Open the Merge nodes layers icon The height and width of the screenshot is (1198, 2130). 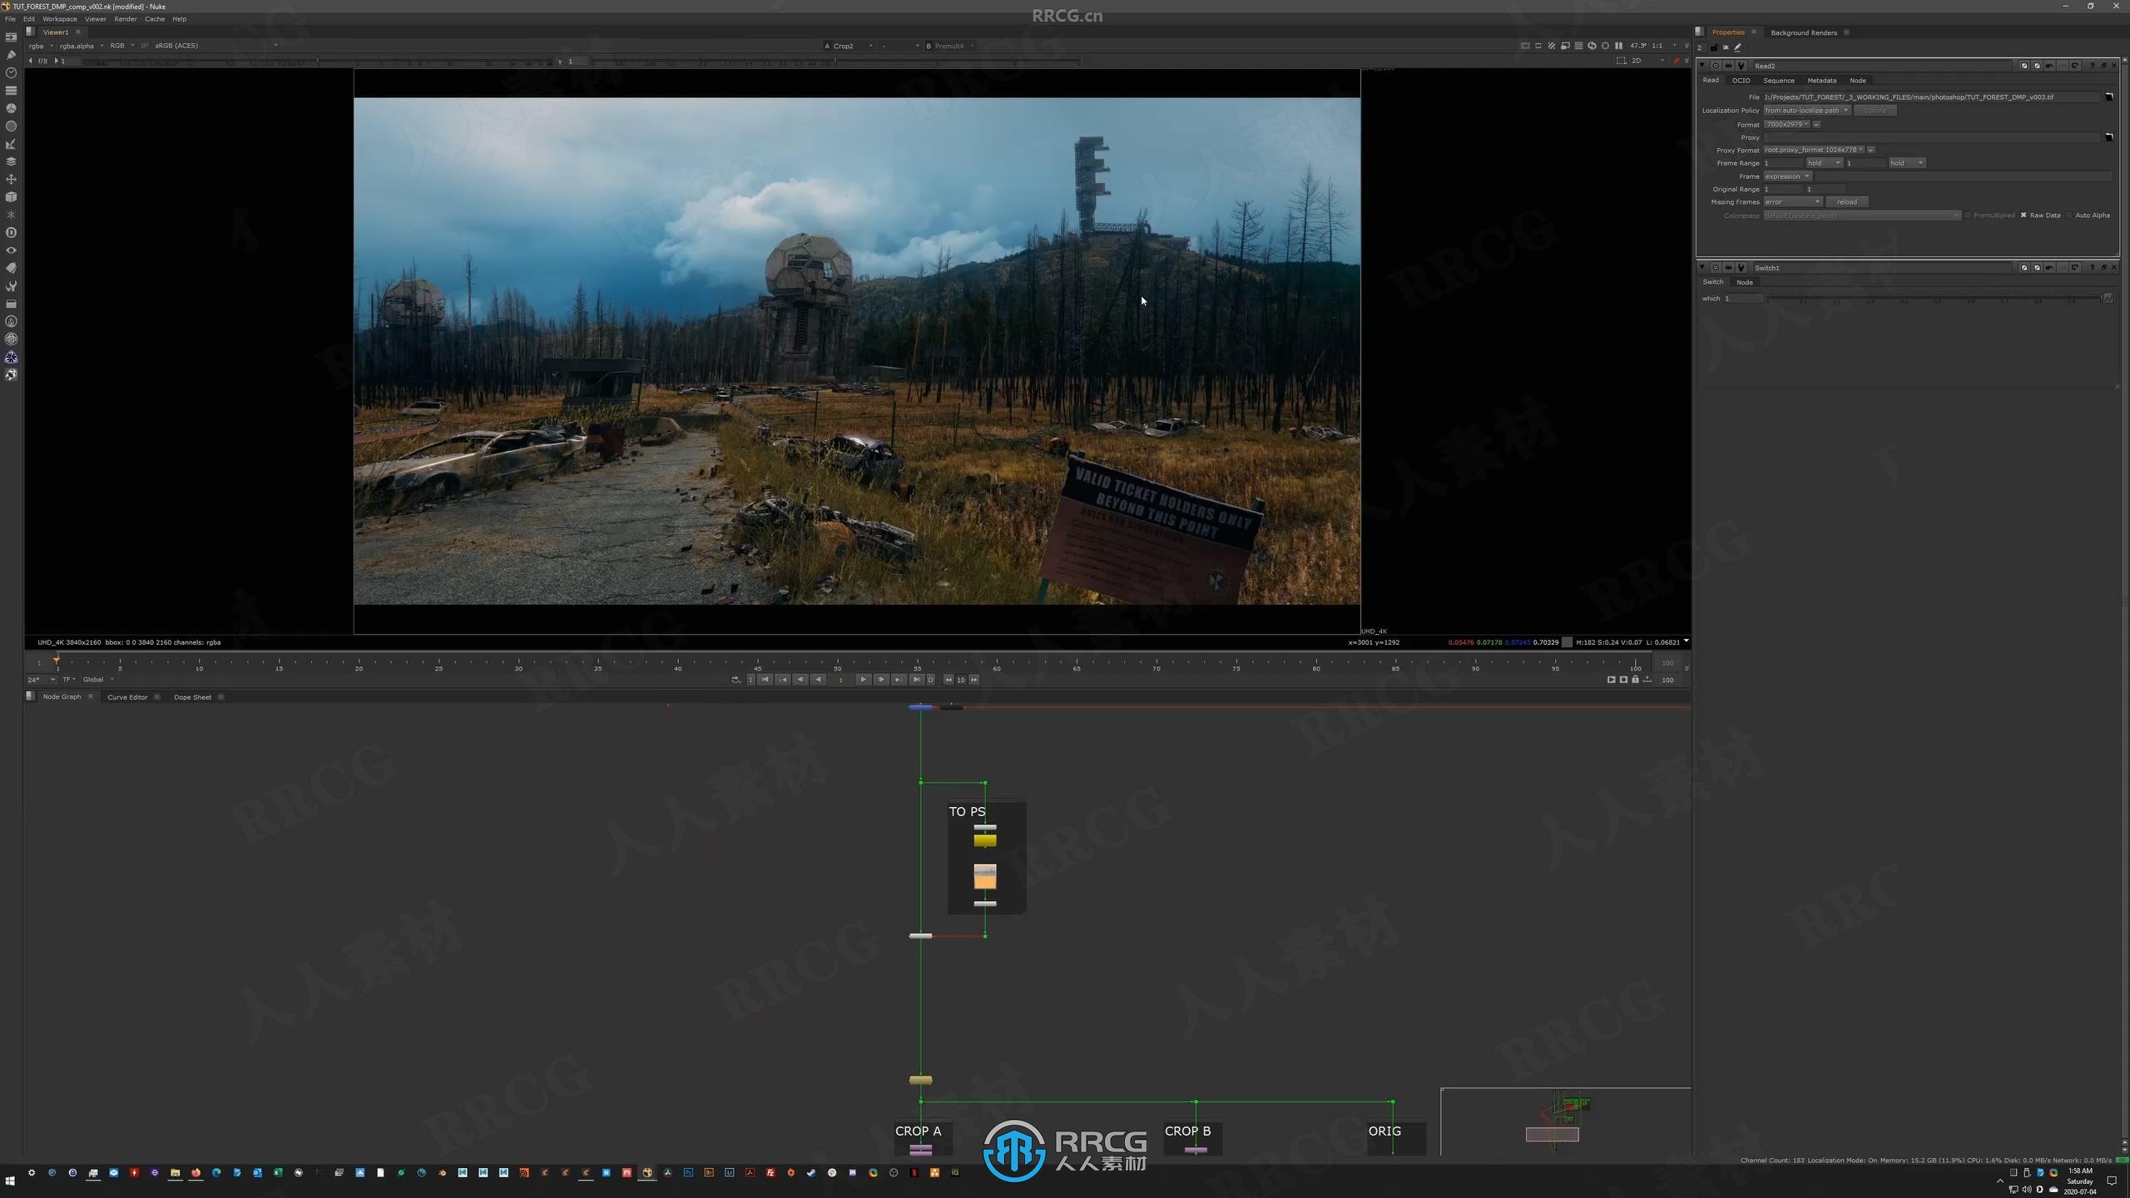pos(11,161)
